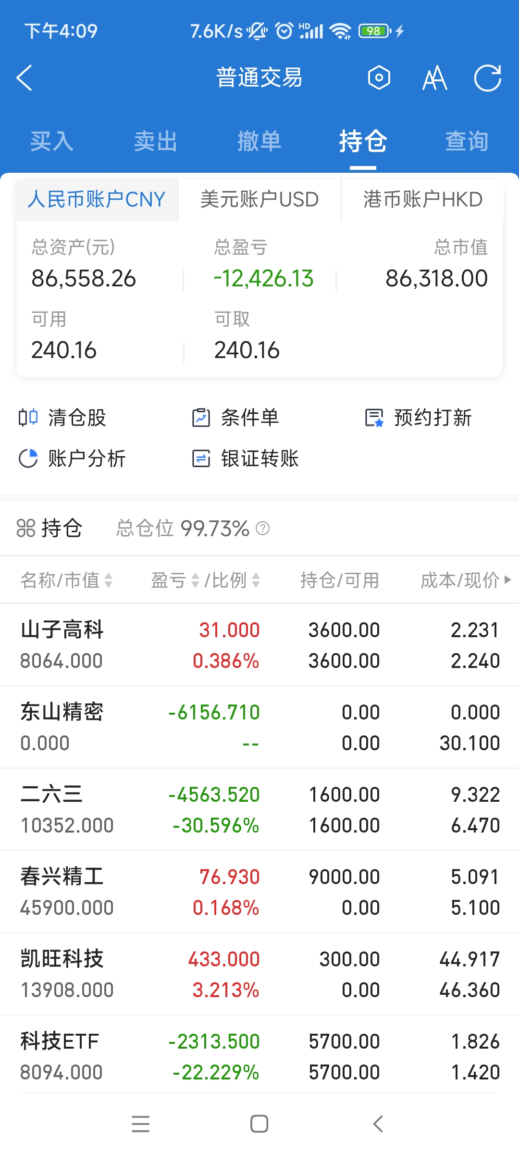Open the hexagon settings icon
Viewport: 519px width, 1155px height.
pos(379,78)
